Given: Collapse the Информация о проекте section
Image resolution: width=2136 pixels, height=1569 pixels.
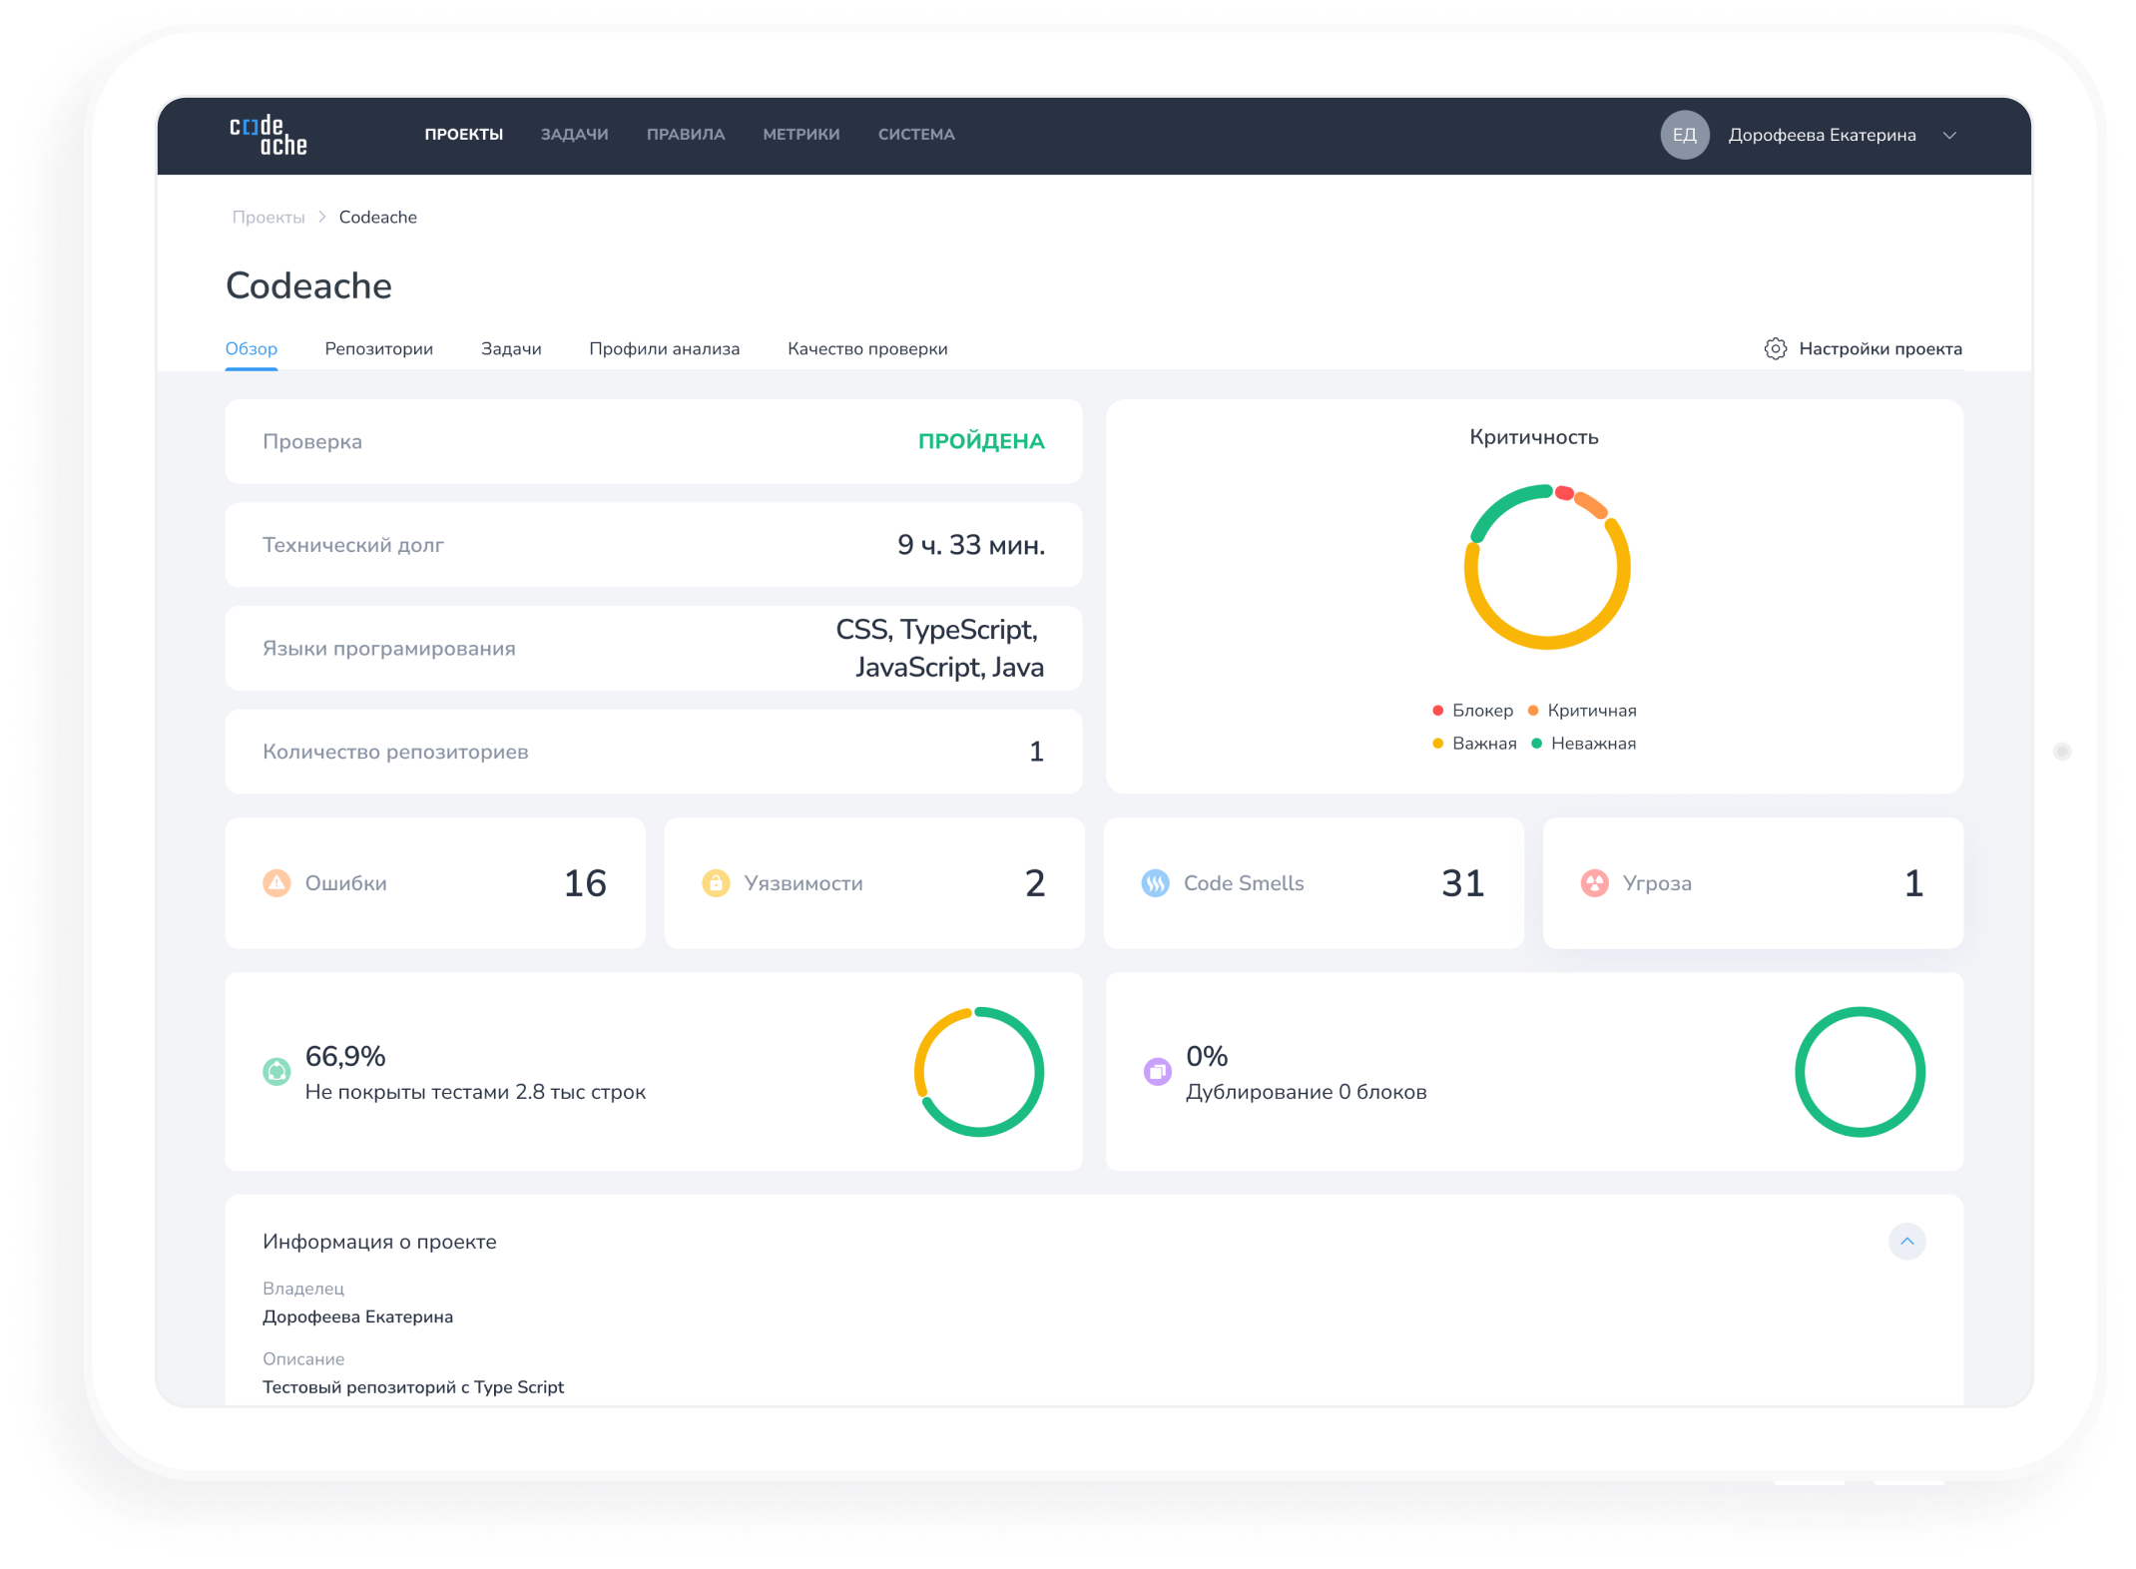Looking at the screenshot, I should [x=1906, y=1242].
